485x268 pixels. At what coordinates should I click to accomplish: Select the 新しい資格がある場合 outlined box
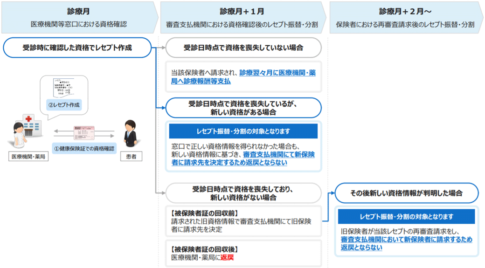pyautogui.click(x=243, y=108)
